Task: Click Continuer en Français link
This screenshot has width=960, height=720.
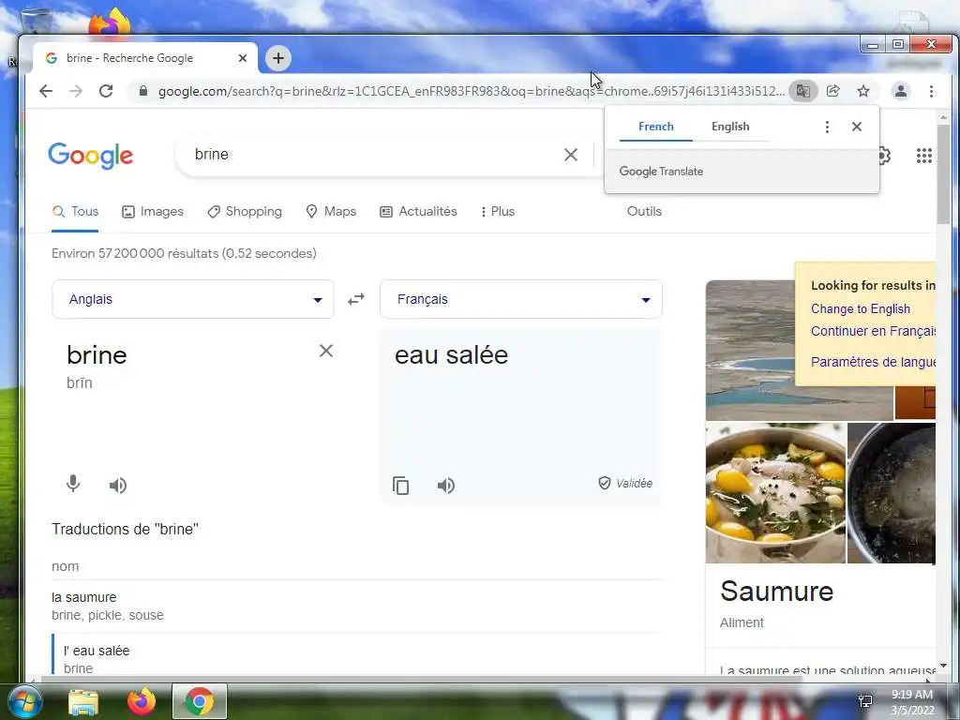Action: point(873,331)
